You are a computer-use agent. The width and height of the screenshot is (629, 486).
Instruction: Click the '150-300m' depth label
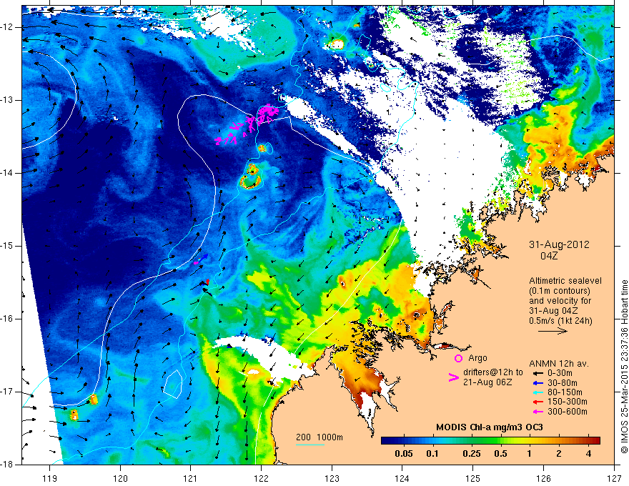tap(568, 402)
